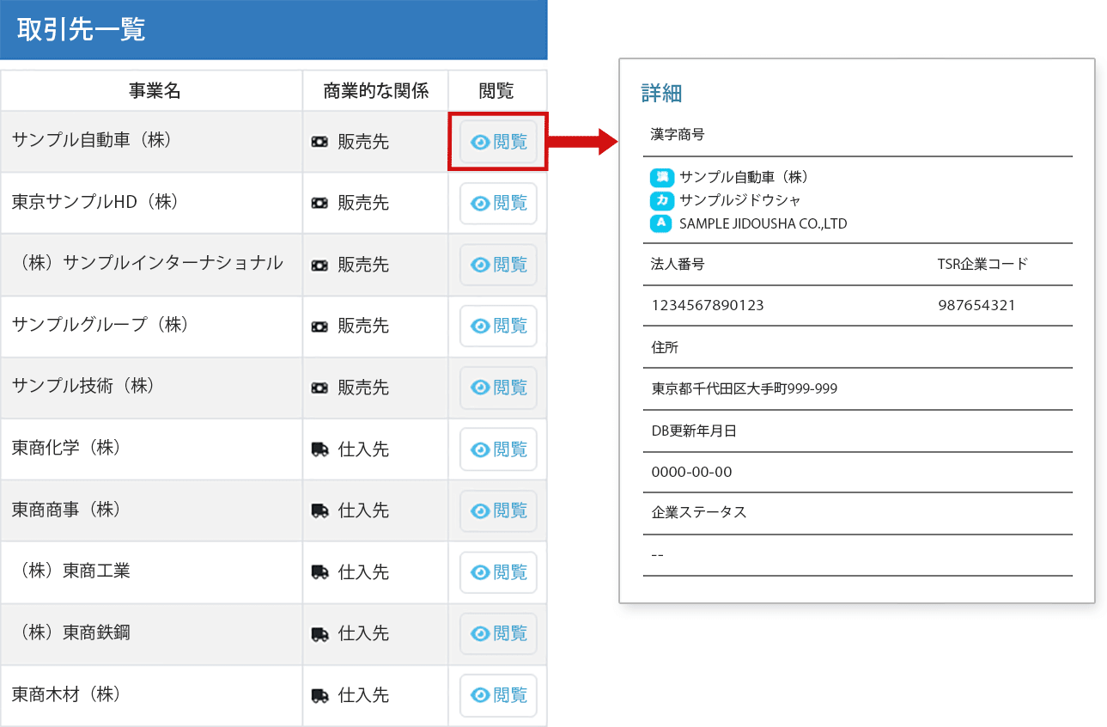Select サンプル技術（株） company name
The image size is (1107, 727).
click(x=82, y=386)
